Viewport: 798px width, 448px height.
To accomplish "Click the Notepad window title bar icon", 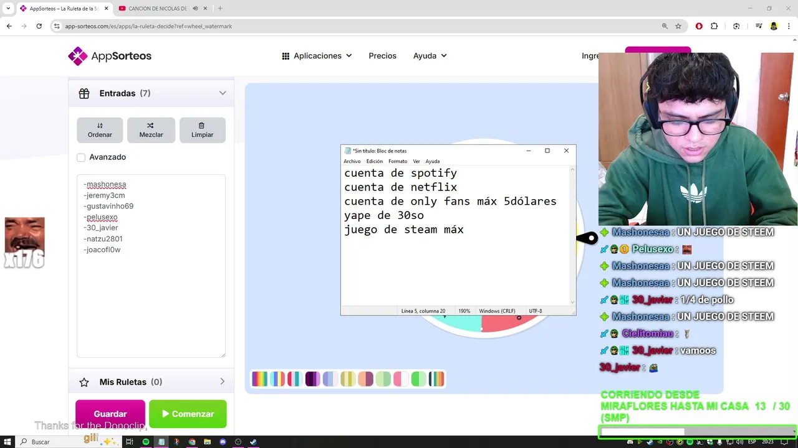I will [x=348, y=151].
